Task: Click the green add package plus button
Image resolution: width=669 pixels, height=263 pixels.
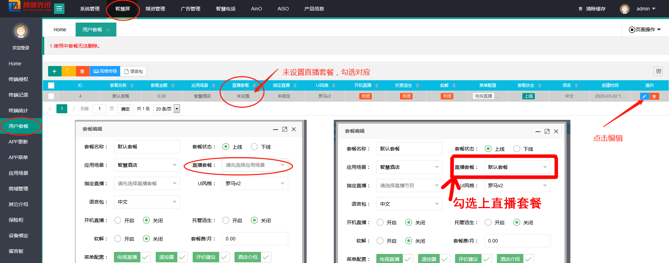Action: point(54,71)
